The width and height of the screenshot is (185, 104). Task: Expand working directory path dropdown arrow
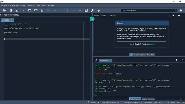pyautogui.click(x=177, y=10)
